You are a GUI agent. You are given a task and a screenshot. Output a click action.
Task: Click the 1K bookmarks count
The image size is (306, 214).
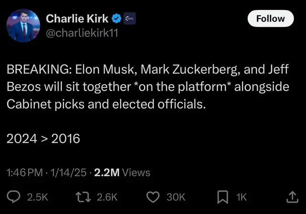click(x=242, y=196)
